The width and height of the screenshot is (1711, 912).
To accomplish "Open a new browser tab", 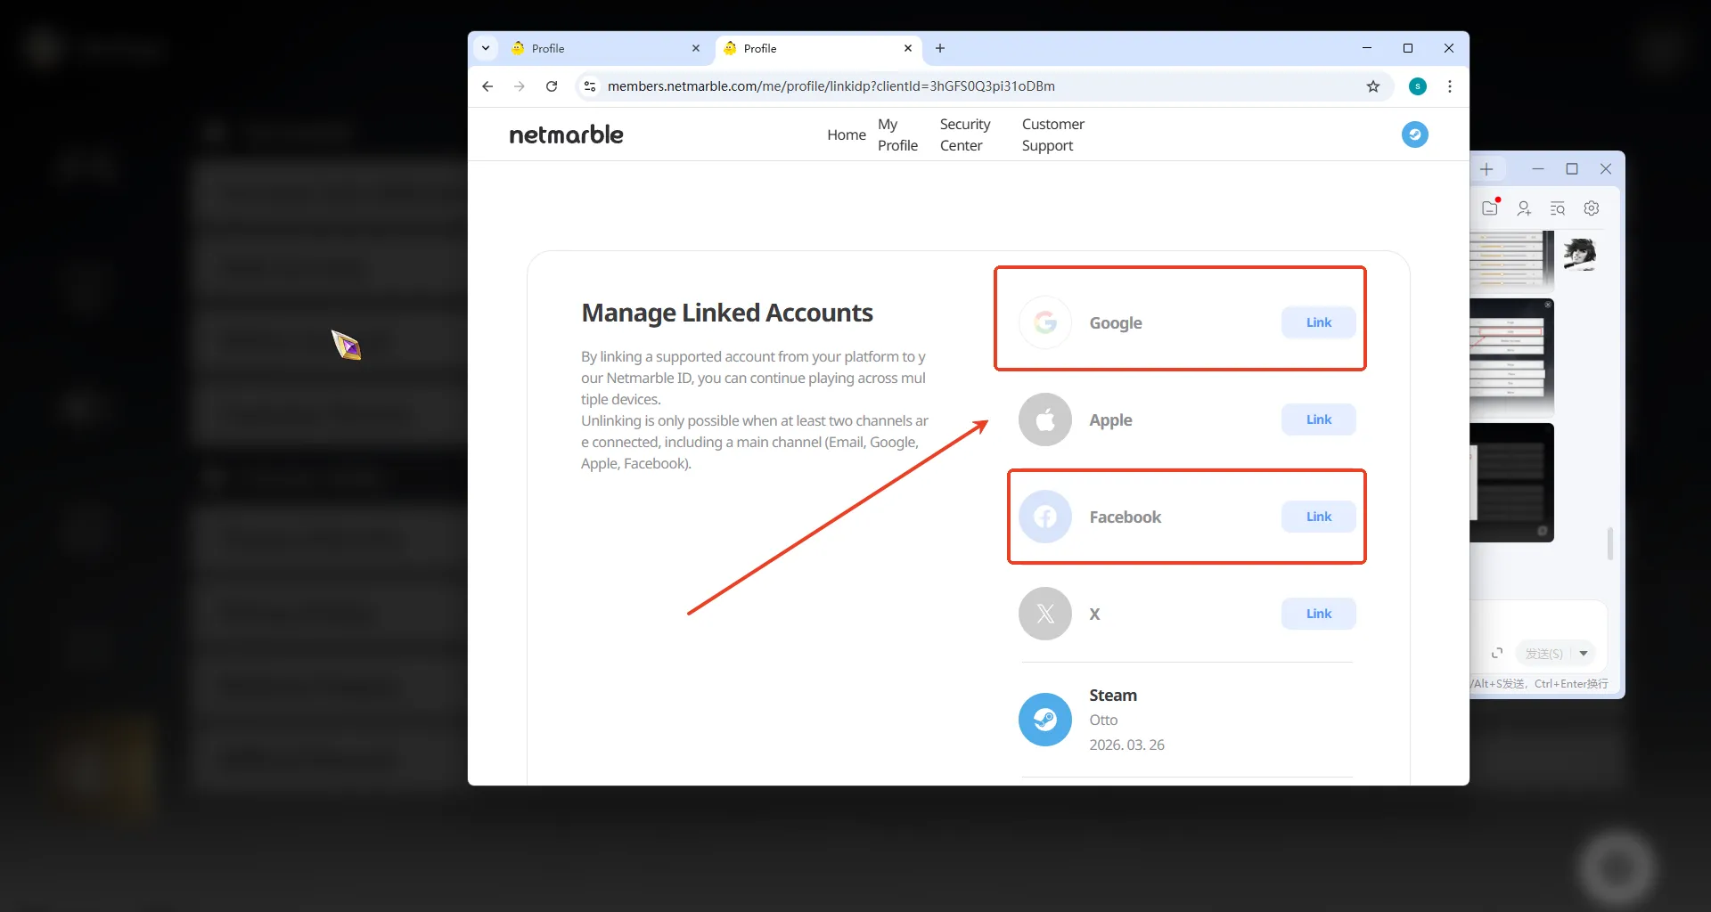I will pyautogui.click(x=940, y=48).
